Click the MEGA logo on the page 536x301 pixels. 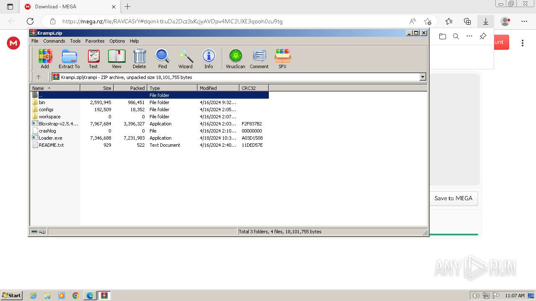13,43
